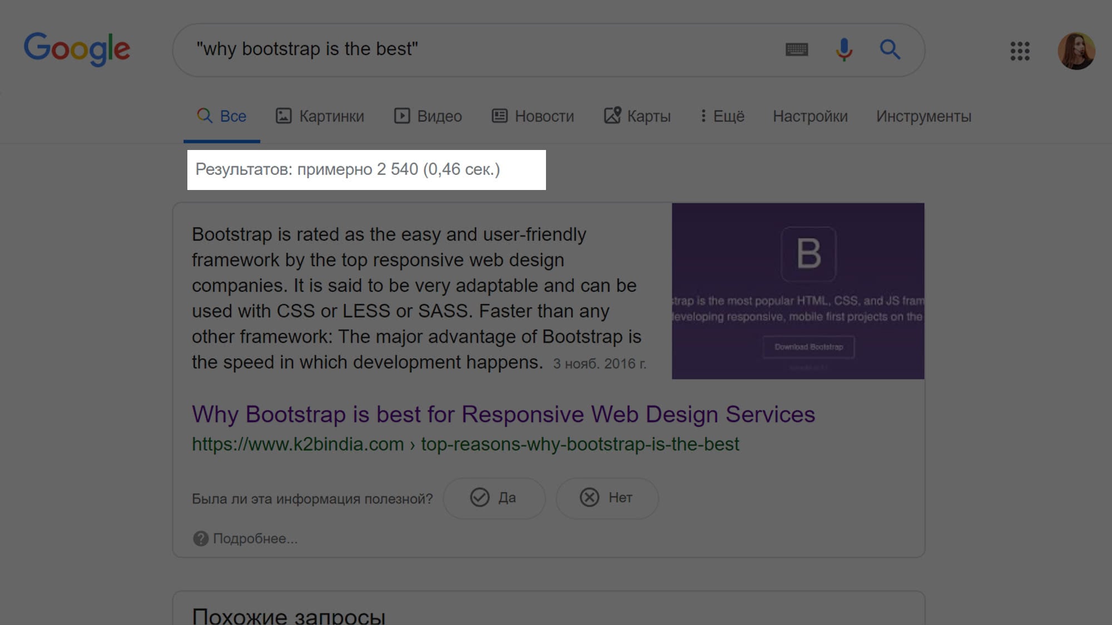
Task: Click the help question mark icon
Action: (200, 538)
